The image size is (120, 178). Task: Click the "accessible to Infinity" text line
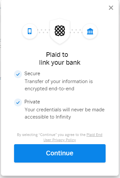48,117
